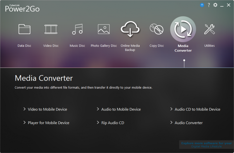The image size is (234, 153).
Task: Select the Utilities label
Action: (x=209, y=46)
